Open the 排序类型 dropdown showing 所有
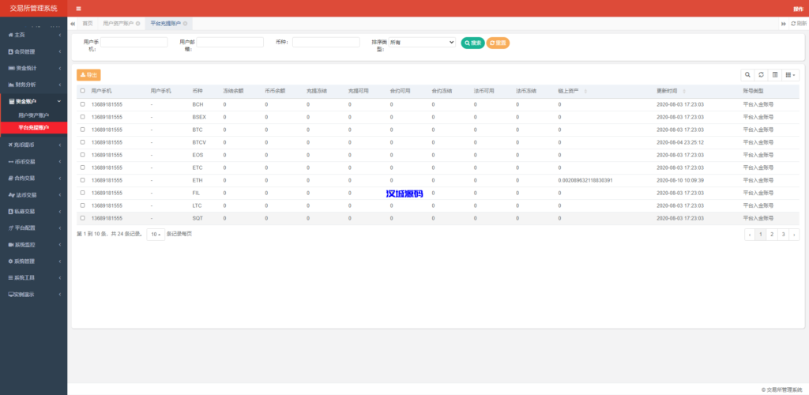This screenshot has width=809, height=395. (422, 42)
